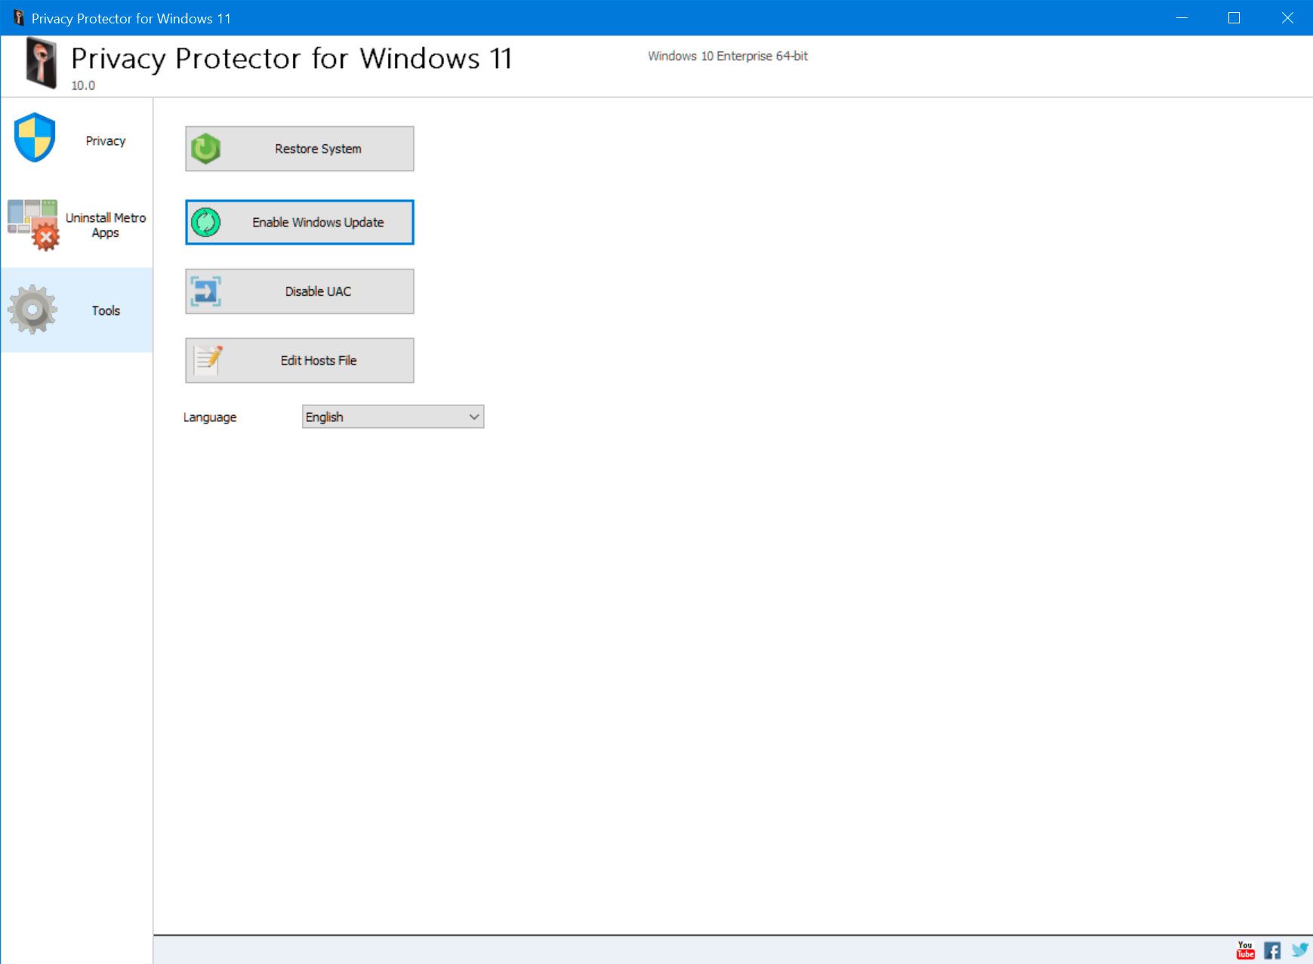Image resolution: width=1313 pixels, height=964 pixels.
Task: Click the green Restore System icon
Action: pos(205,149)
